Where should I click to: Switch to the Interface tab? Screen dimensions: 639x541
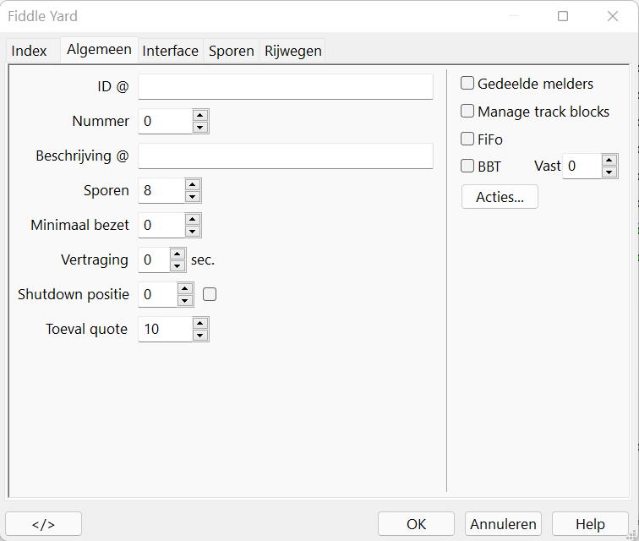point(170,51)
